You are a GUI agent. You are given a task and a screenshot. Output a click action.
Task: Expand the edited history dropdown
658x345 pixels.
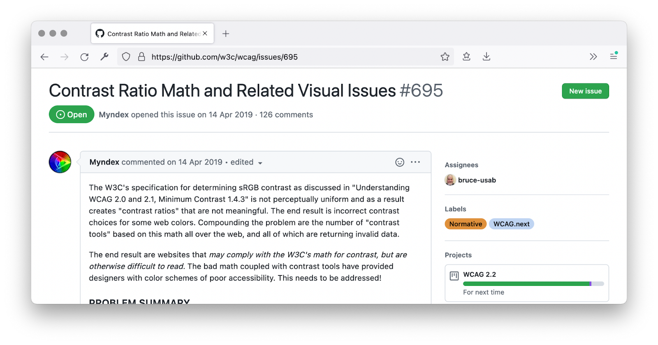[x=246, y=162]
